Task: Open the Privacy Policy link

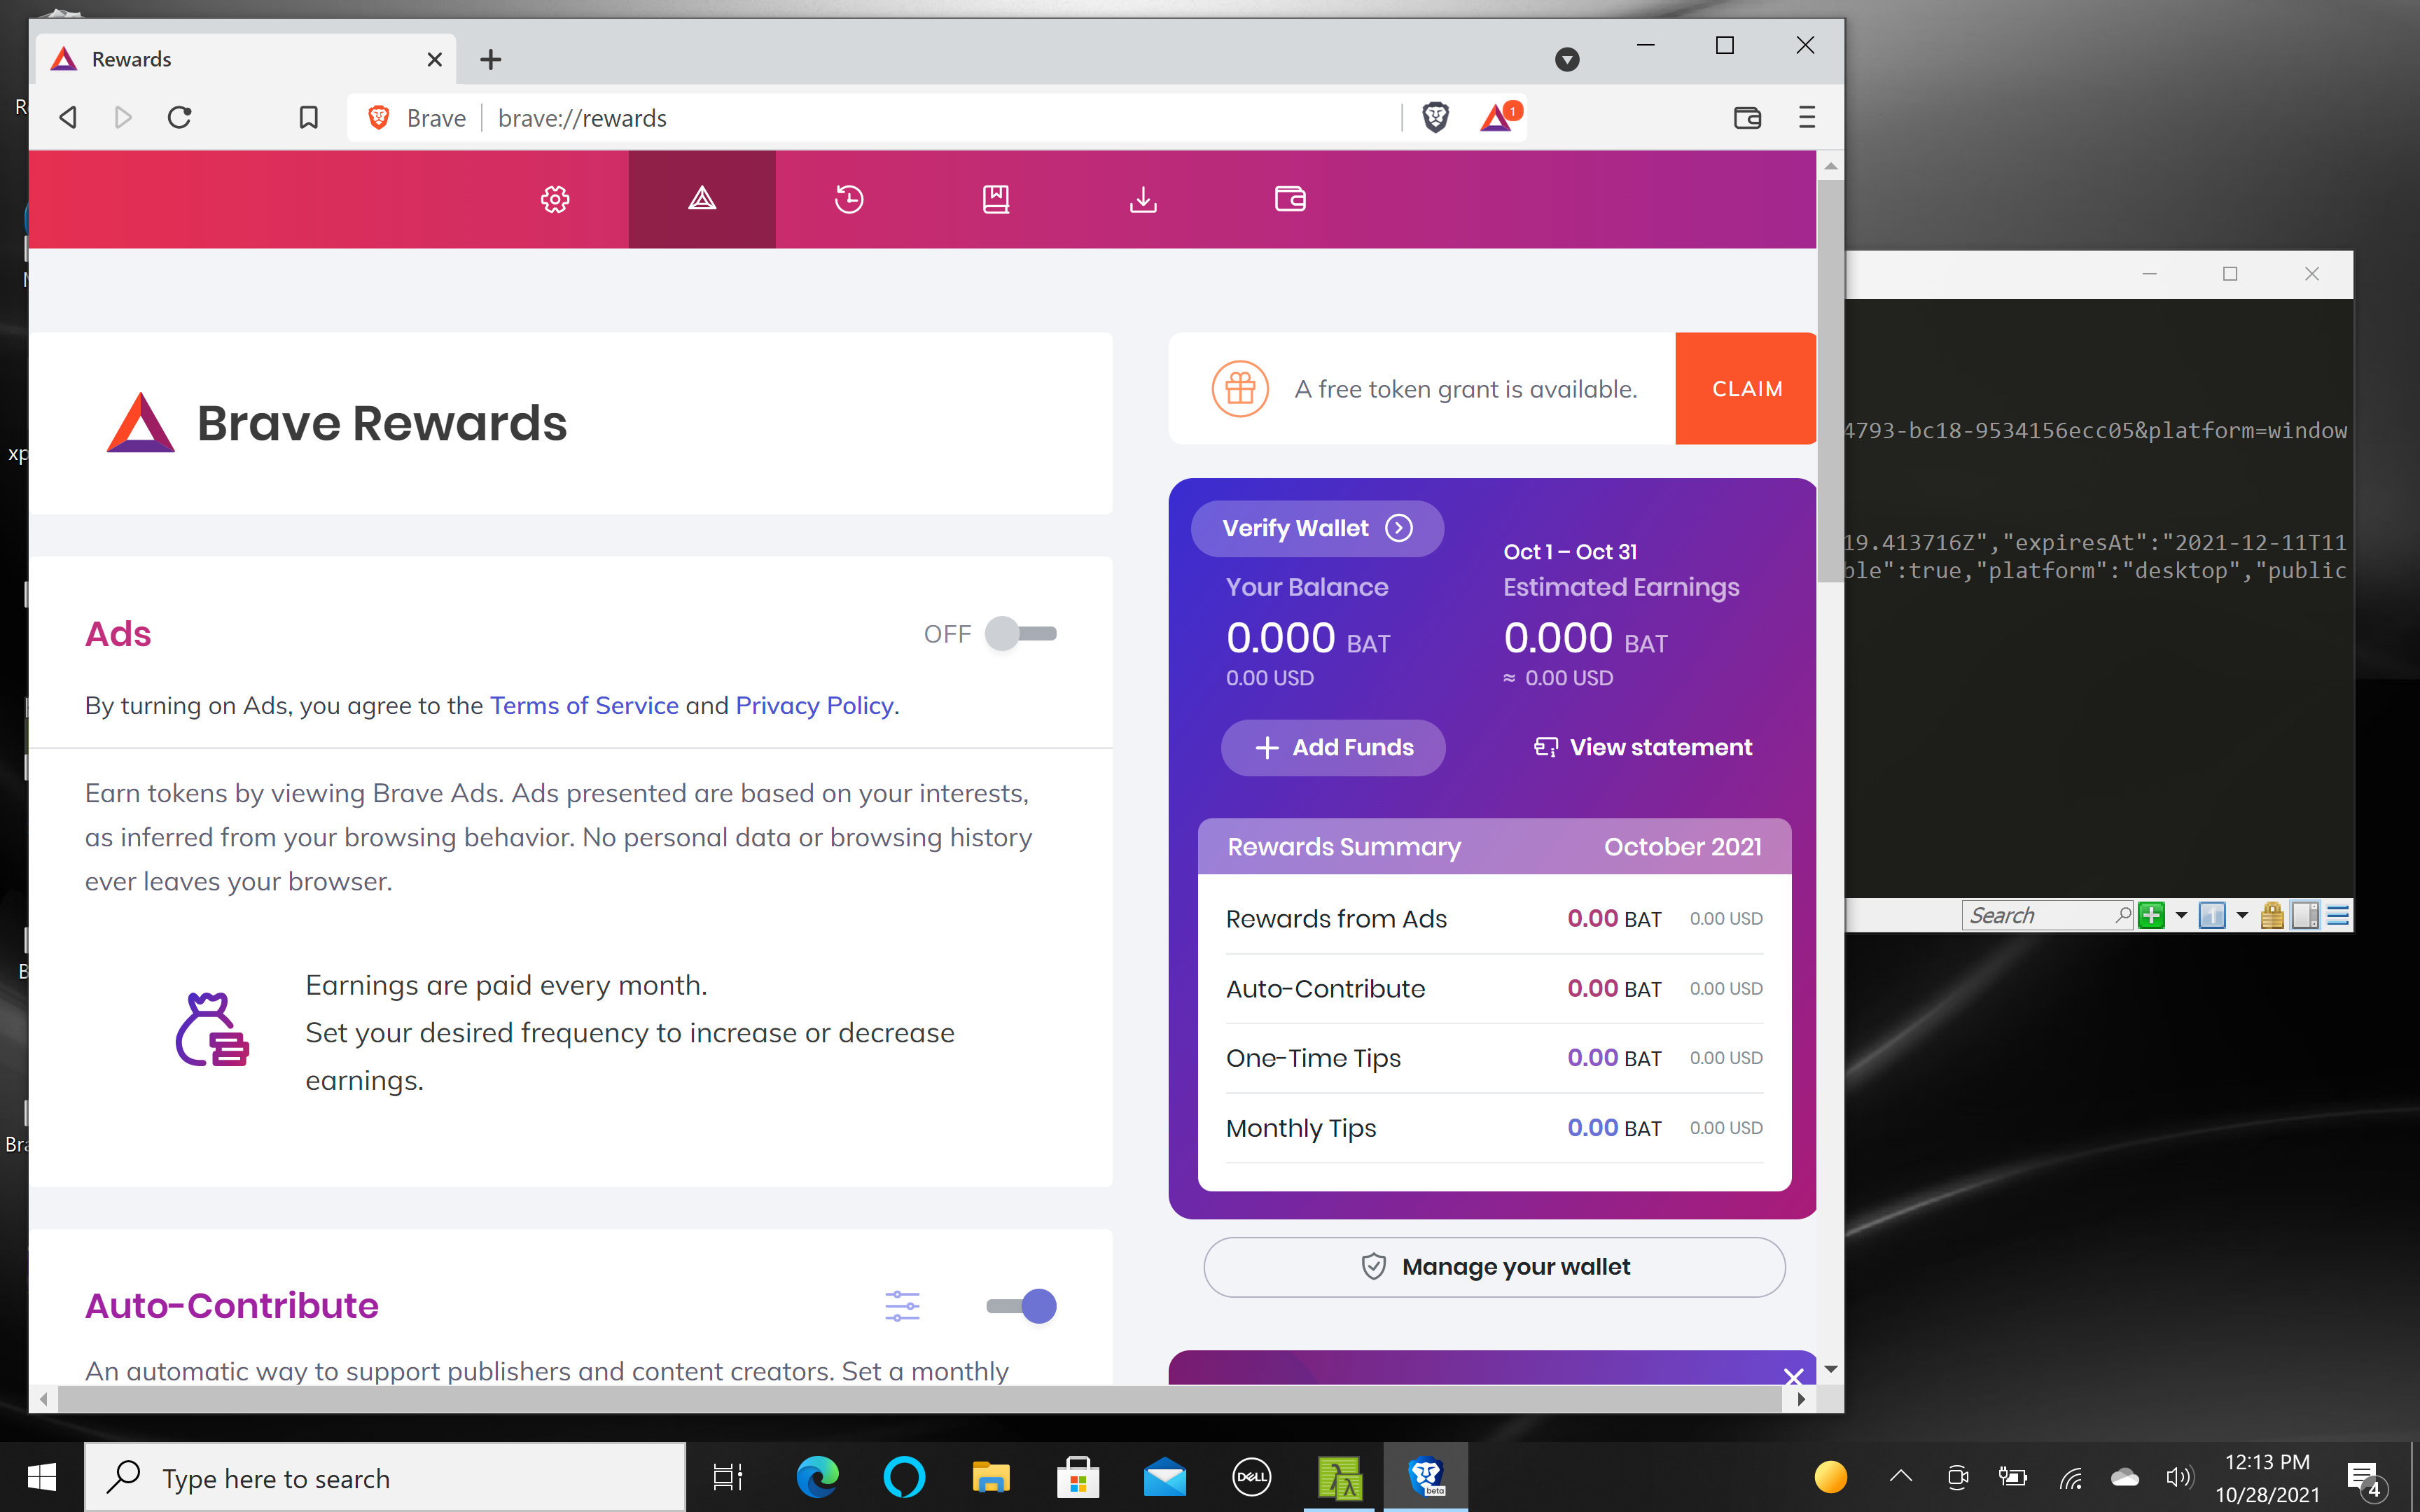Action: (x=814, y=706)
